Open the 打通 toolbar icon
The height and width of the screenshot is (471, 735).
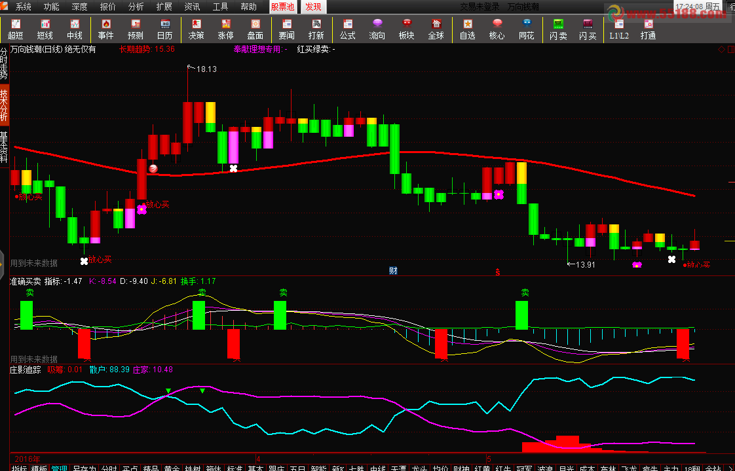click(x=649, y=29)
